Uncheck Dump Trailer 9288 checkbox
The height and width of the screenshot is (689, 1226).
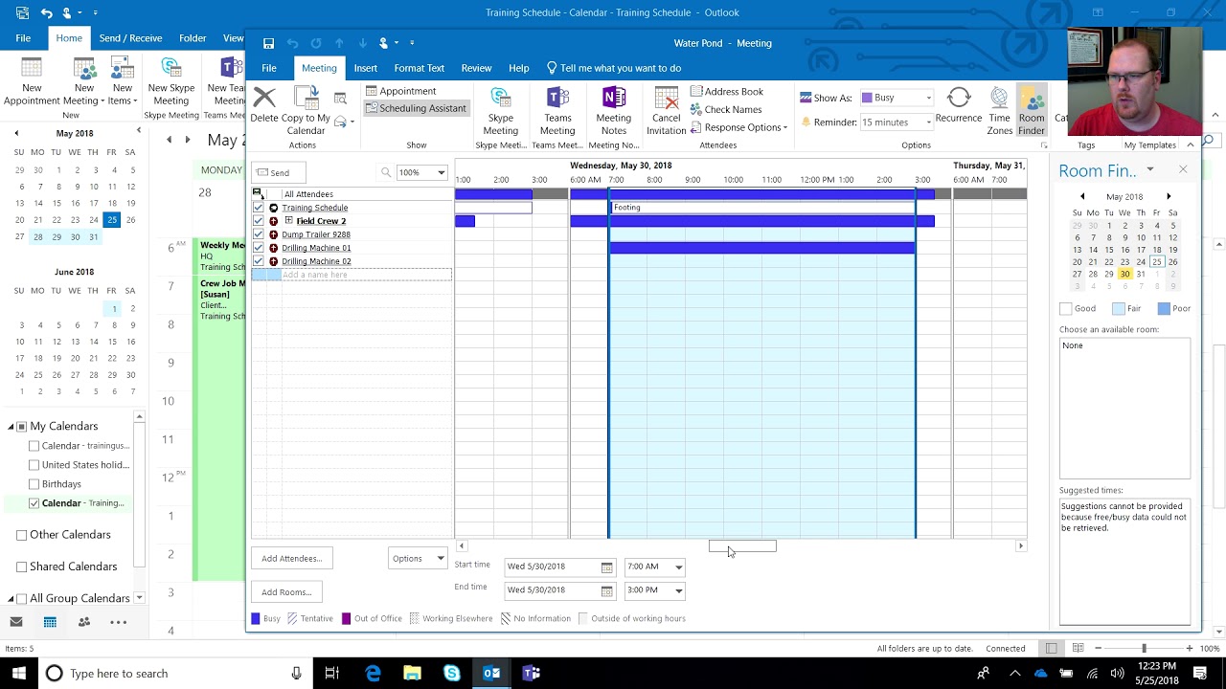pyautogui.click(x=259, y=234)
